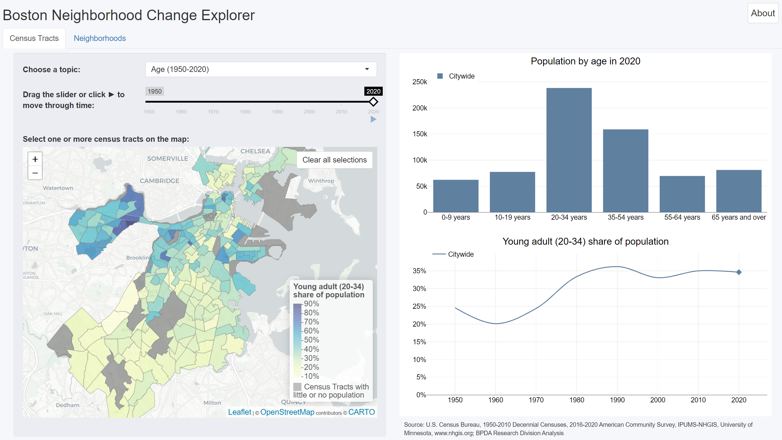Zoom out on the map
The width and height of the screenshot is (782, 440).
pyautogui.click(x=35, y=173)
